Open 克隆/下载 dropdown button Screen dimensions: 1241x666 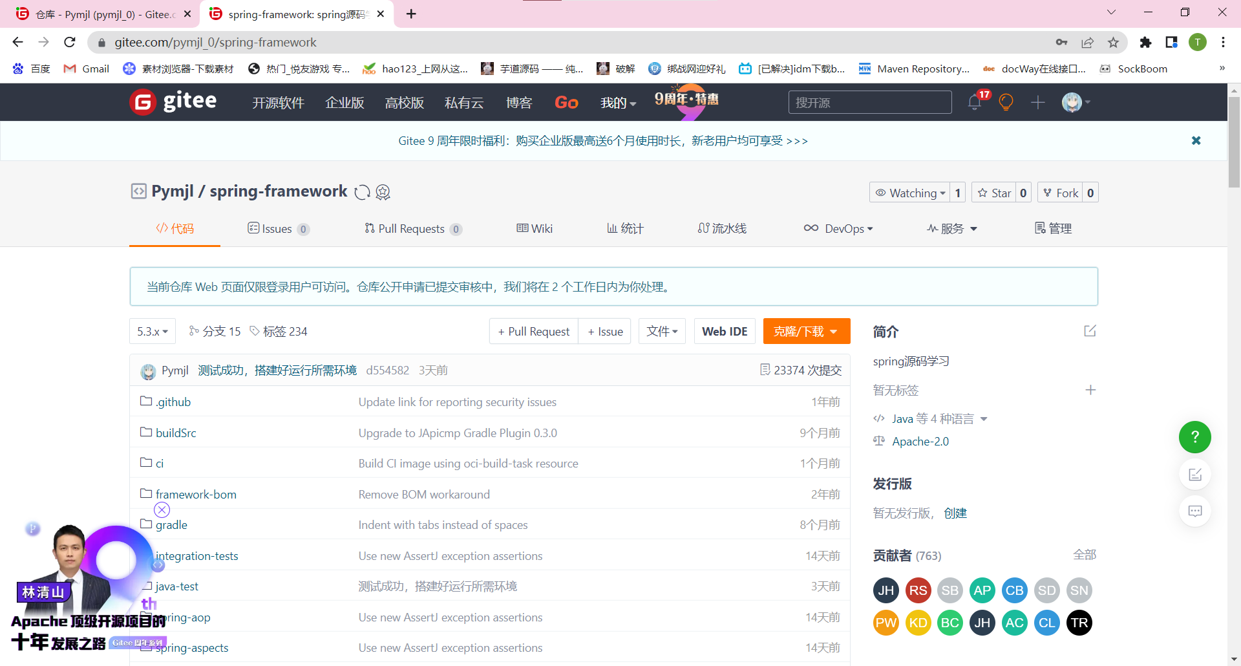tap(806, 331)
